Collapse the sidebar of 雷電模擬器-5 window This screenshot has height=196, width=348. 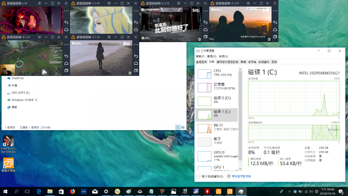click(x=136, y=37)
